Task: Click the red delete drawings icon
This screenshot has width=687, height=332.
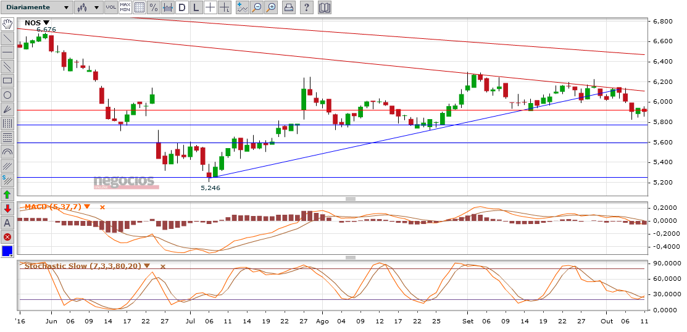Action: click(7, 237)
